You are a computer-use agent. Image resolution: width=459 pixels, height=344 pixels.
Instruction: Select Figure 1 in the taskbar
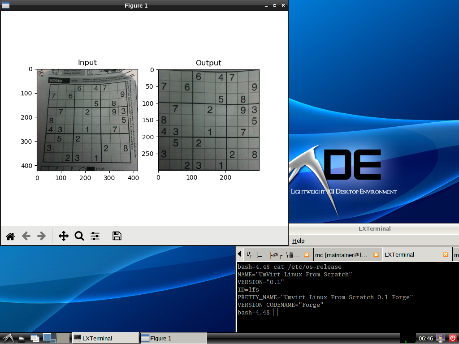tap(173, 338)
